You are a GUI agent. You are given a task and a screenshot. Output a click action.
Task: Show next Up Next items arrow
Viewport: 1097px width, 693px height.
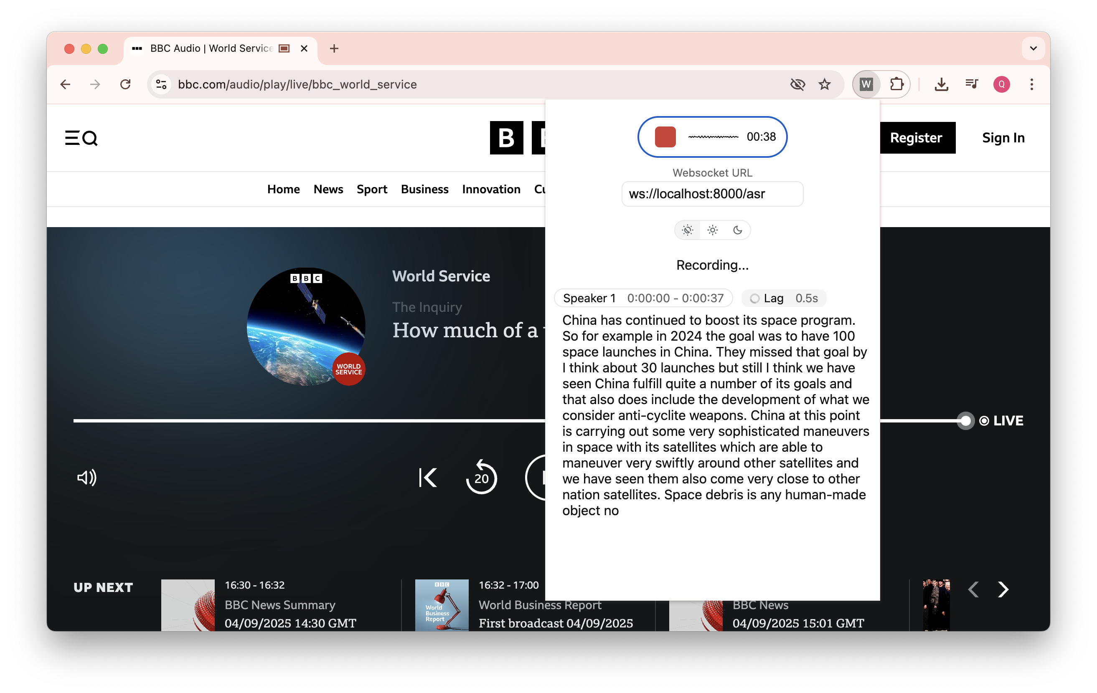[1003, 589]
